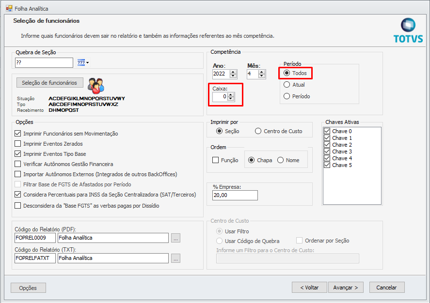Click the TXT report code field FOPRELFATXT

[35, 258]
